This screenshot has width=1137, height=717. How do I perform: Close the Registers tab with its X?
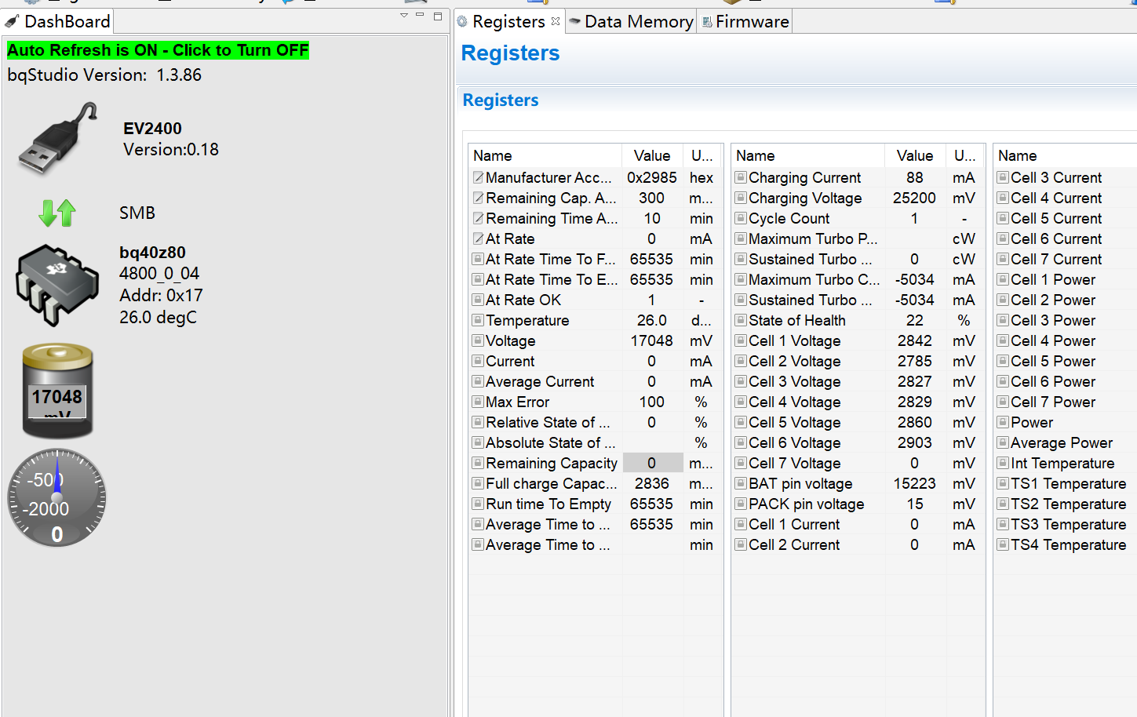[556, 21]
